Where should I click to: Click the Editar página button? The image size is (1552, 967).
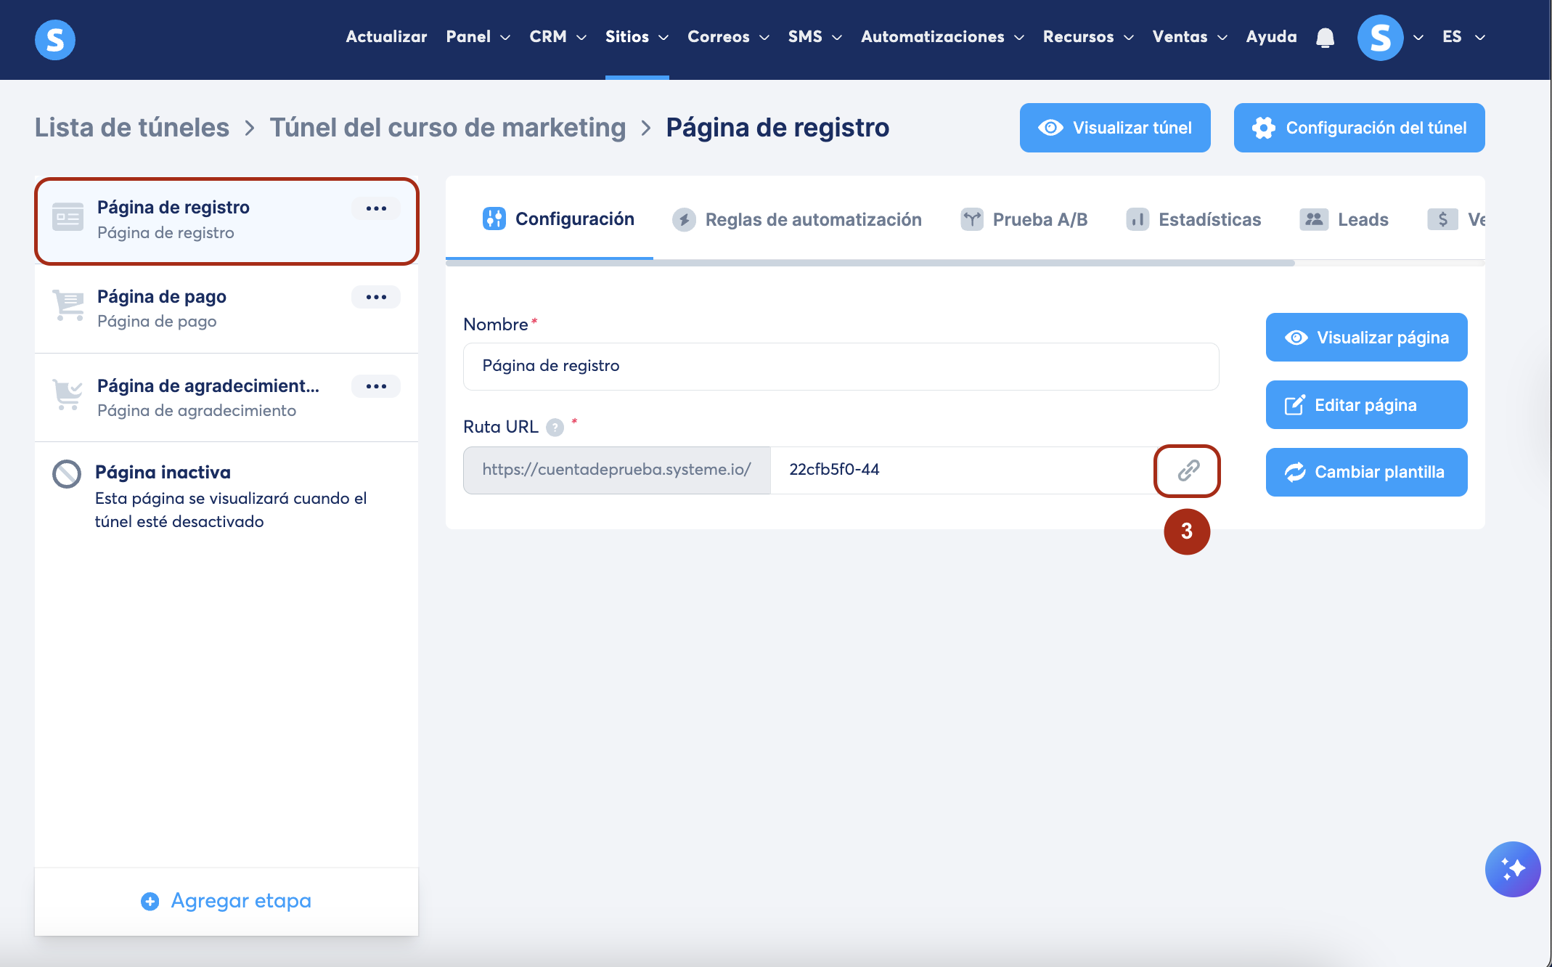tap(1366, 405)
